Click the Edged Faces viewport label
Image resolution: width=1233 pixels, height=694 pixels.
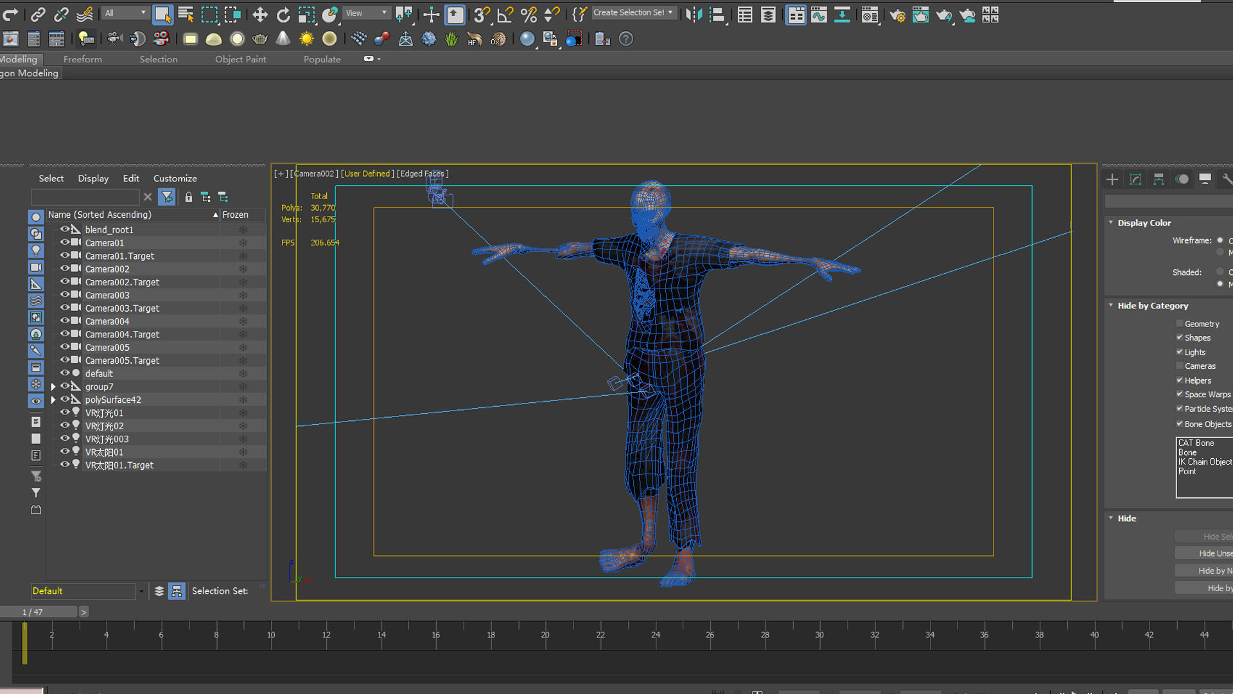[x=423, y=173]
